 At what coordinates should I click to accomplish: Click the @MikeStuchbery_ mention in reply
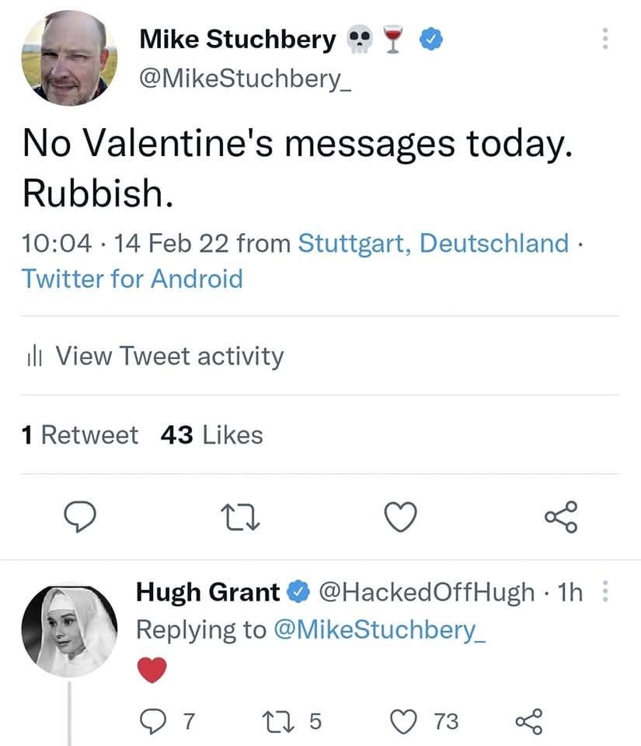tap(380, 629)
